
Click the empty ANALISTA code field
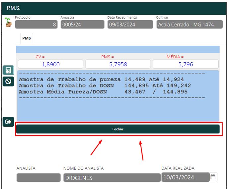coord(38,178)
